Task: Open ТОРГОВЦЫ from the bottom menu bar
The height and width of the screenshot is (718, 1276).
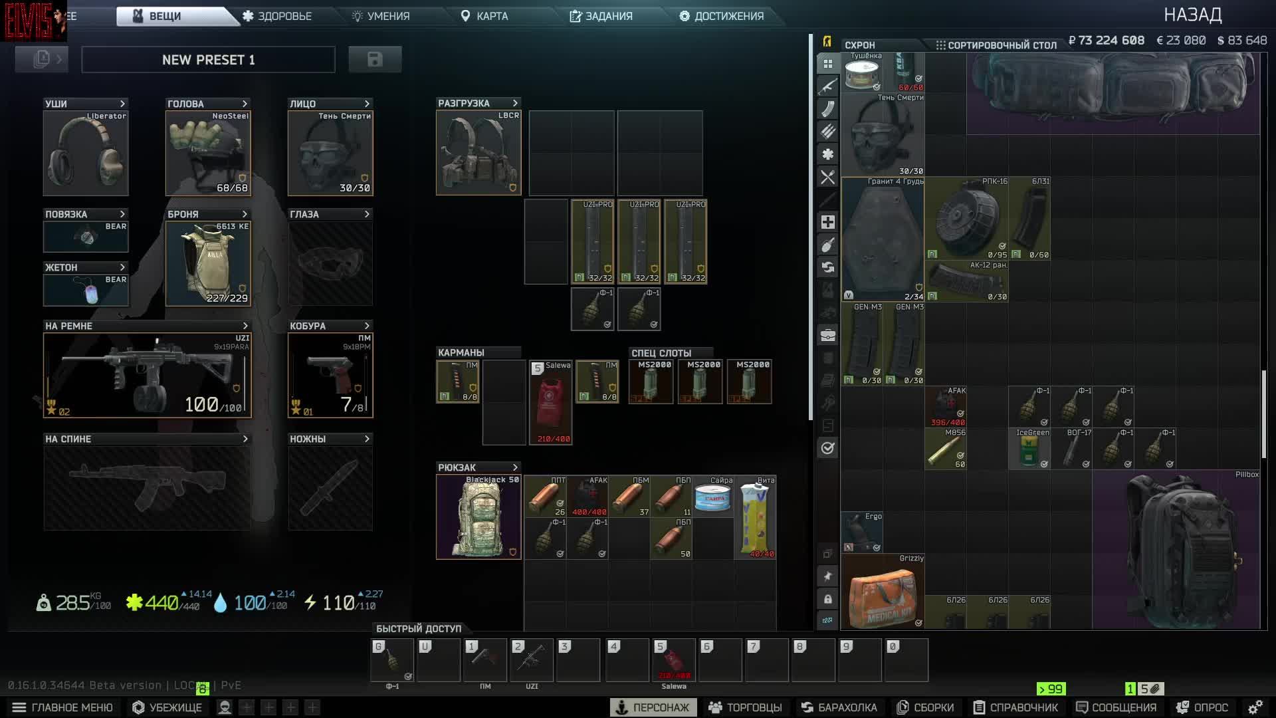Action: [744, 707]
